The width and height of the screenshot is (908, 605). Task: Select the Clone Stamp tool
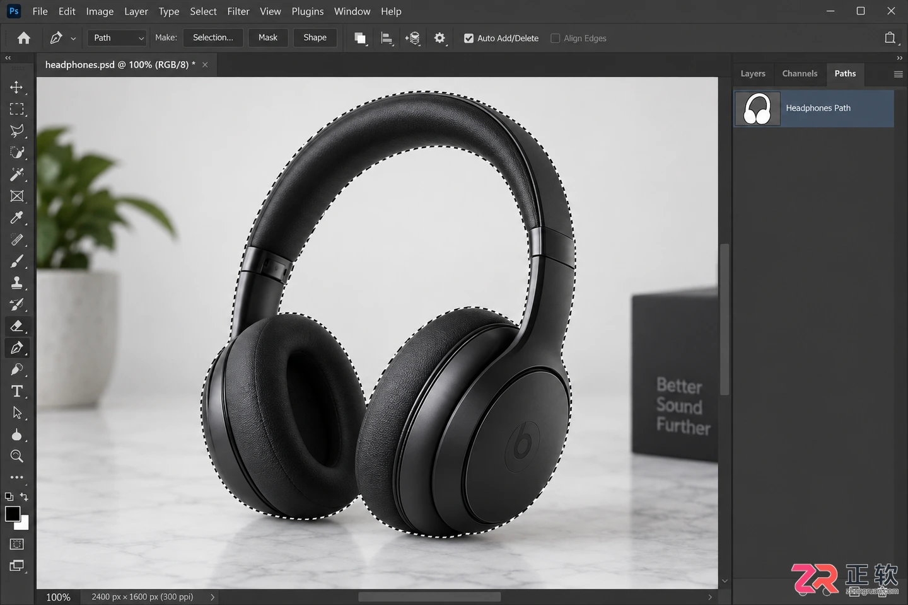[x=16, y=283]
